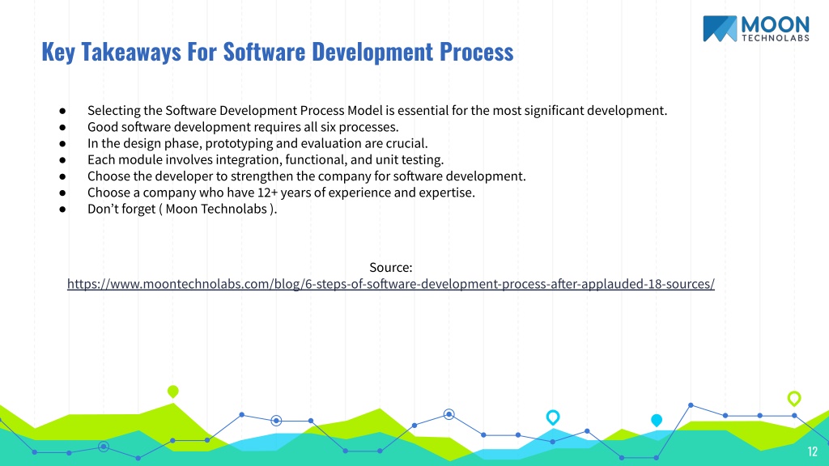Select the line 'In the design phase, prototyping…'

[257, 143]
